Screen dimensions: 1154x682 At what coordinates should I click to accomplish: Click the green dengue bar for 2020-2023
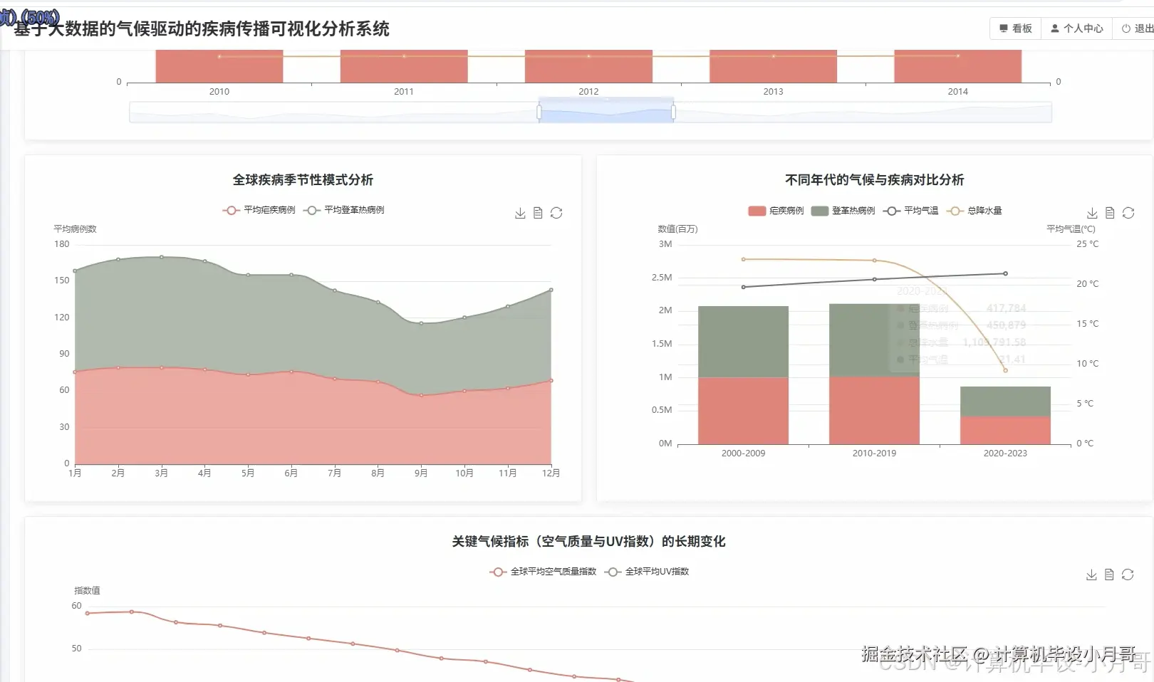[x=1005, y=402]
